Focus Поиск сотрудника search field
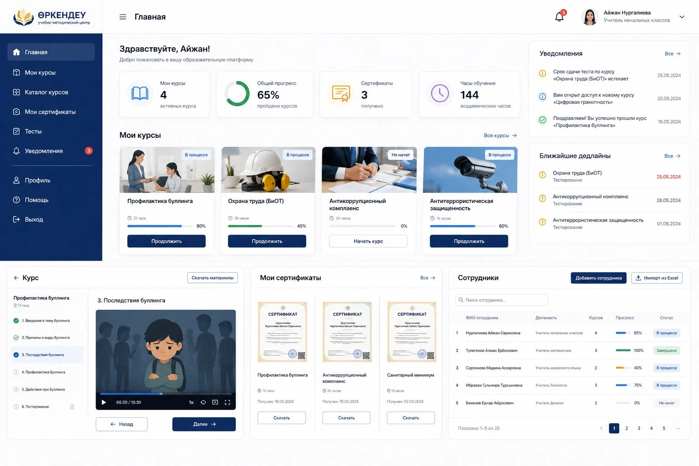 coord(501,300)
